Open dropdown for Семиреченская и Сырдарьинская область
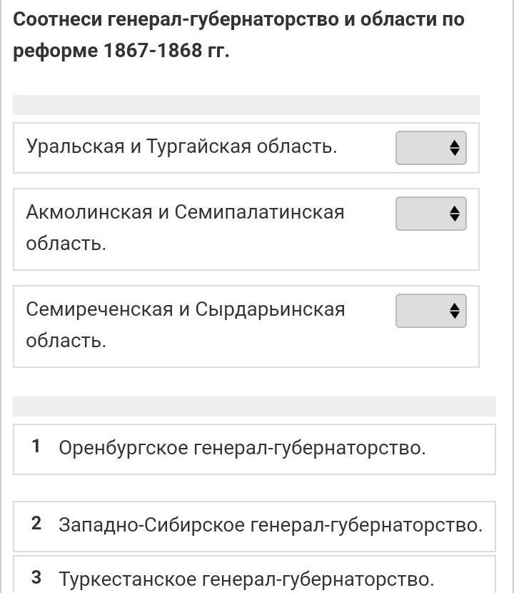514x593 pixels. (430, 311)
